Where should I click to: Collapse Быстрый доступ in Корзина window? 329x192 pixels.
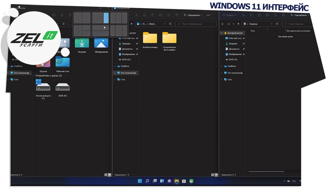point(222,33)
